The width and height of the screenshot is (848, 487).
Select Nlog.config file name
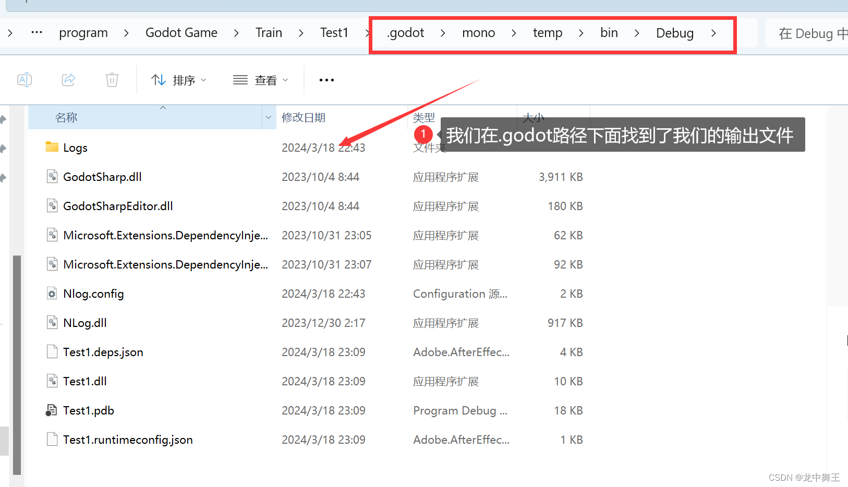click(x=93, y=294)
